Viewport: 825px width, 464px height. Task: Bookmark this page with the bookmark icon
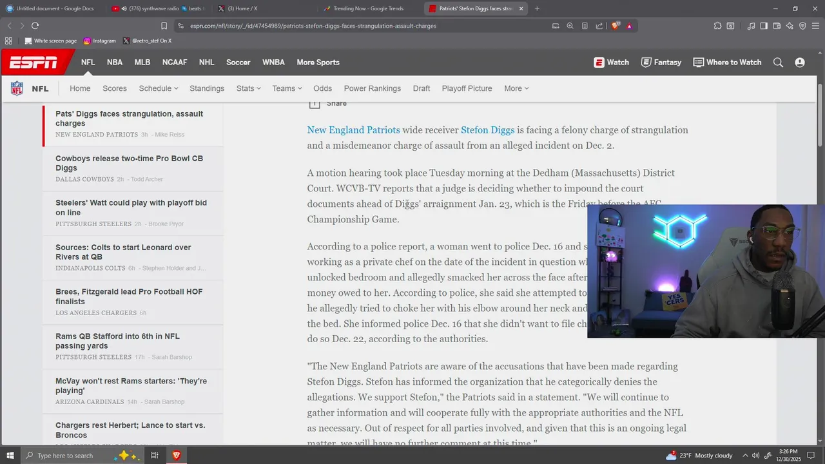pyautogui.click(x=164, y=26)
